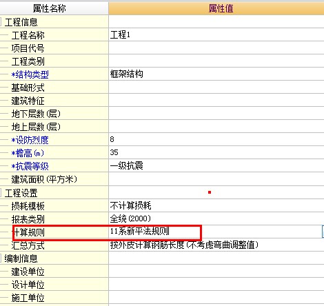The height and width of the screenshot is (306, 324).
Task: Click the empty 建筑特征 value field
Action: [x=216, y=101]
